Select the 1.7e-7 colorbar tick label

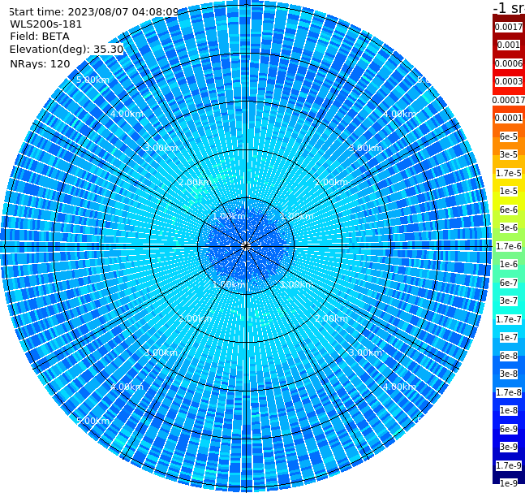[509, 319]
